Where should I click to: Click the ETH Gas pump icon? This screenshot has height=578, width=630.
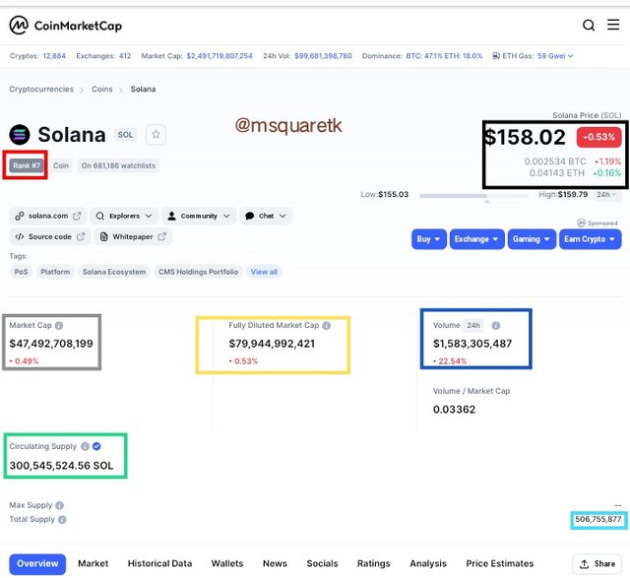496,56
